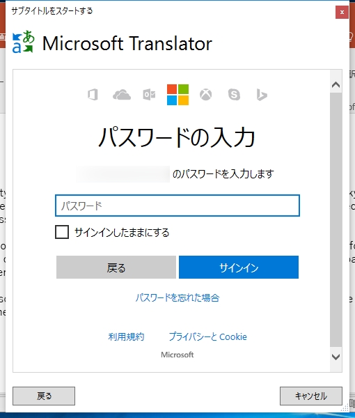The height and width of the screenshot is (418, 355).
Task: Click the Bing icon in the services row
Action: click(x=262, y=95)
